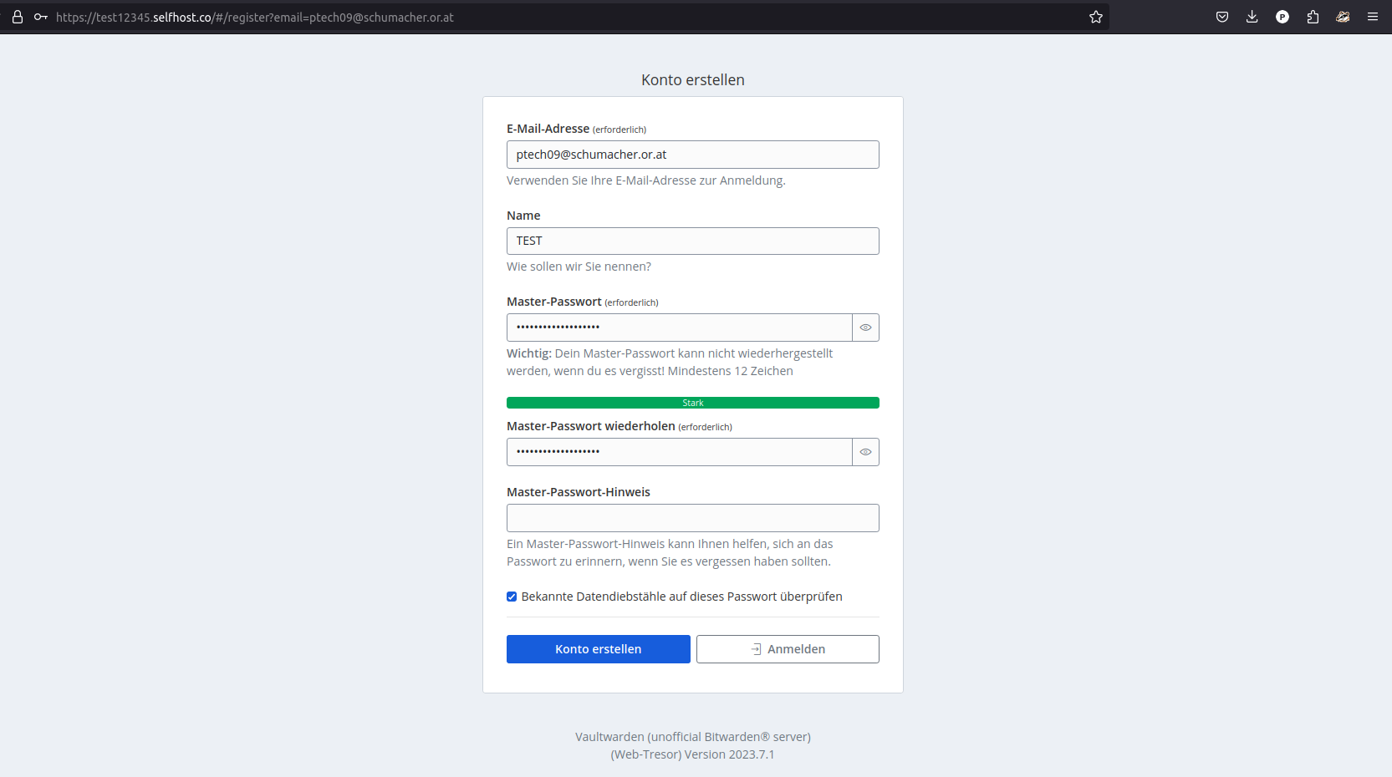The height and width of the screenshot is (777, 1392).
Task: Click the Privacy Badger extension icon
Action: coord(1343,17)
